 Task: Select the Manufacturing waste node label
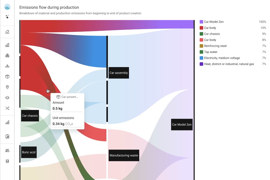(124, 155)
